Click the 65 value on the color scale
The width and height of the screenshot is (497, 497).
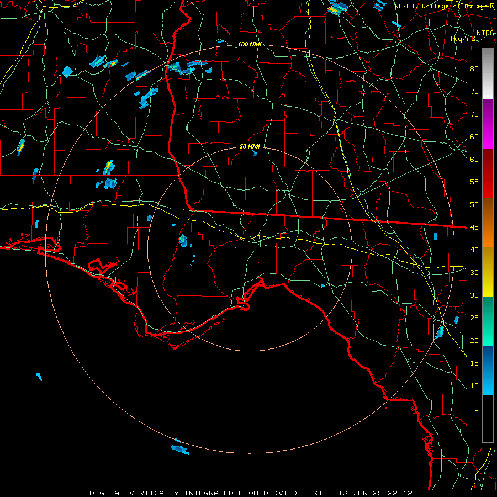474,136
